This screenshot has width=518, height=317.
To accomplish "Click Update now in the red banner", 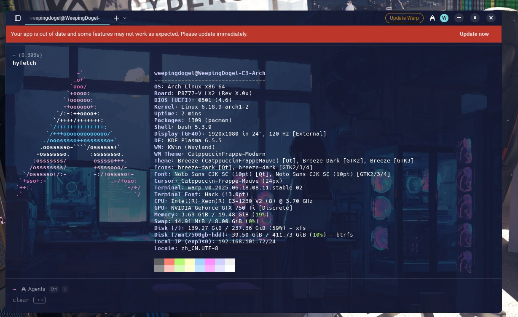I will coord(474,34).
